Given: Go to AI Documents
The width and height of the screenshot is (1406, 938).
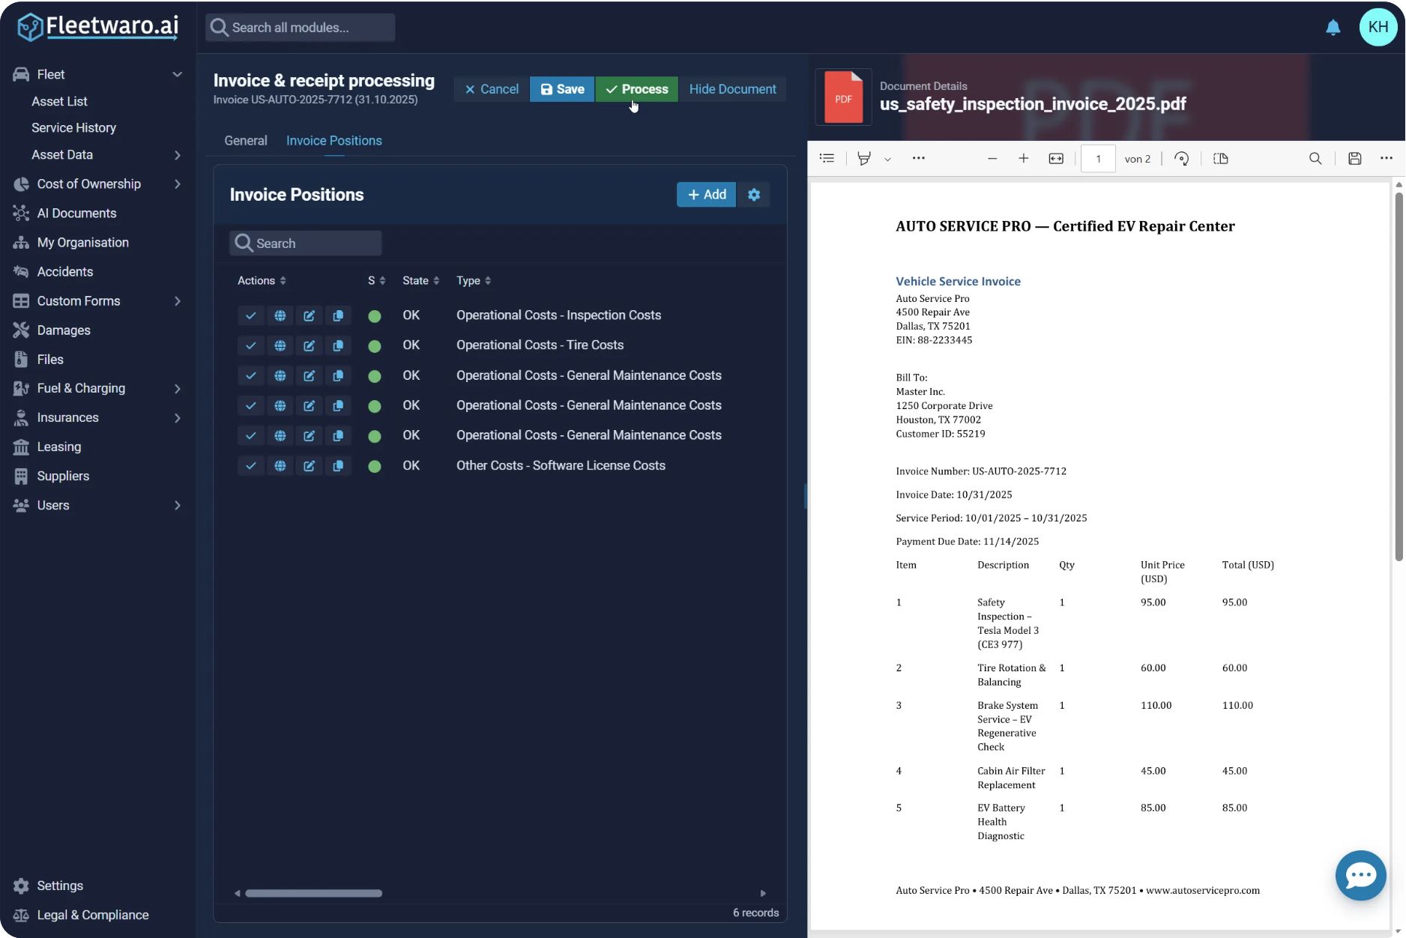Looking at the screenshot, I should 76,214.
